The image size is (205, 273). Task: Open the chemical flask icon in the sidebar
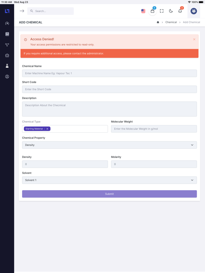pyautogui.click(x=7, y=66)
